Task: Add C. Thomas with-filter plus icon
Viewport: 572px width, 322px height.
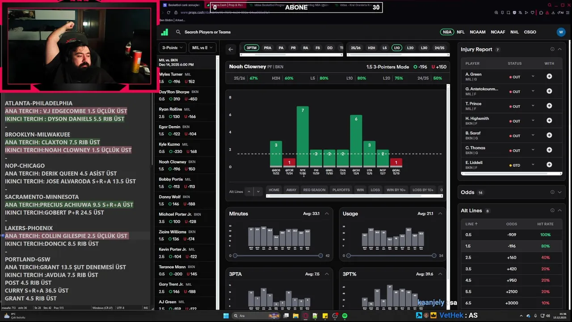Action: tap(549, 150)
